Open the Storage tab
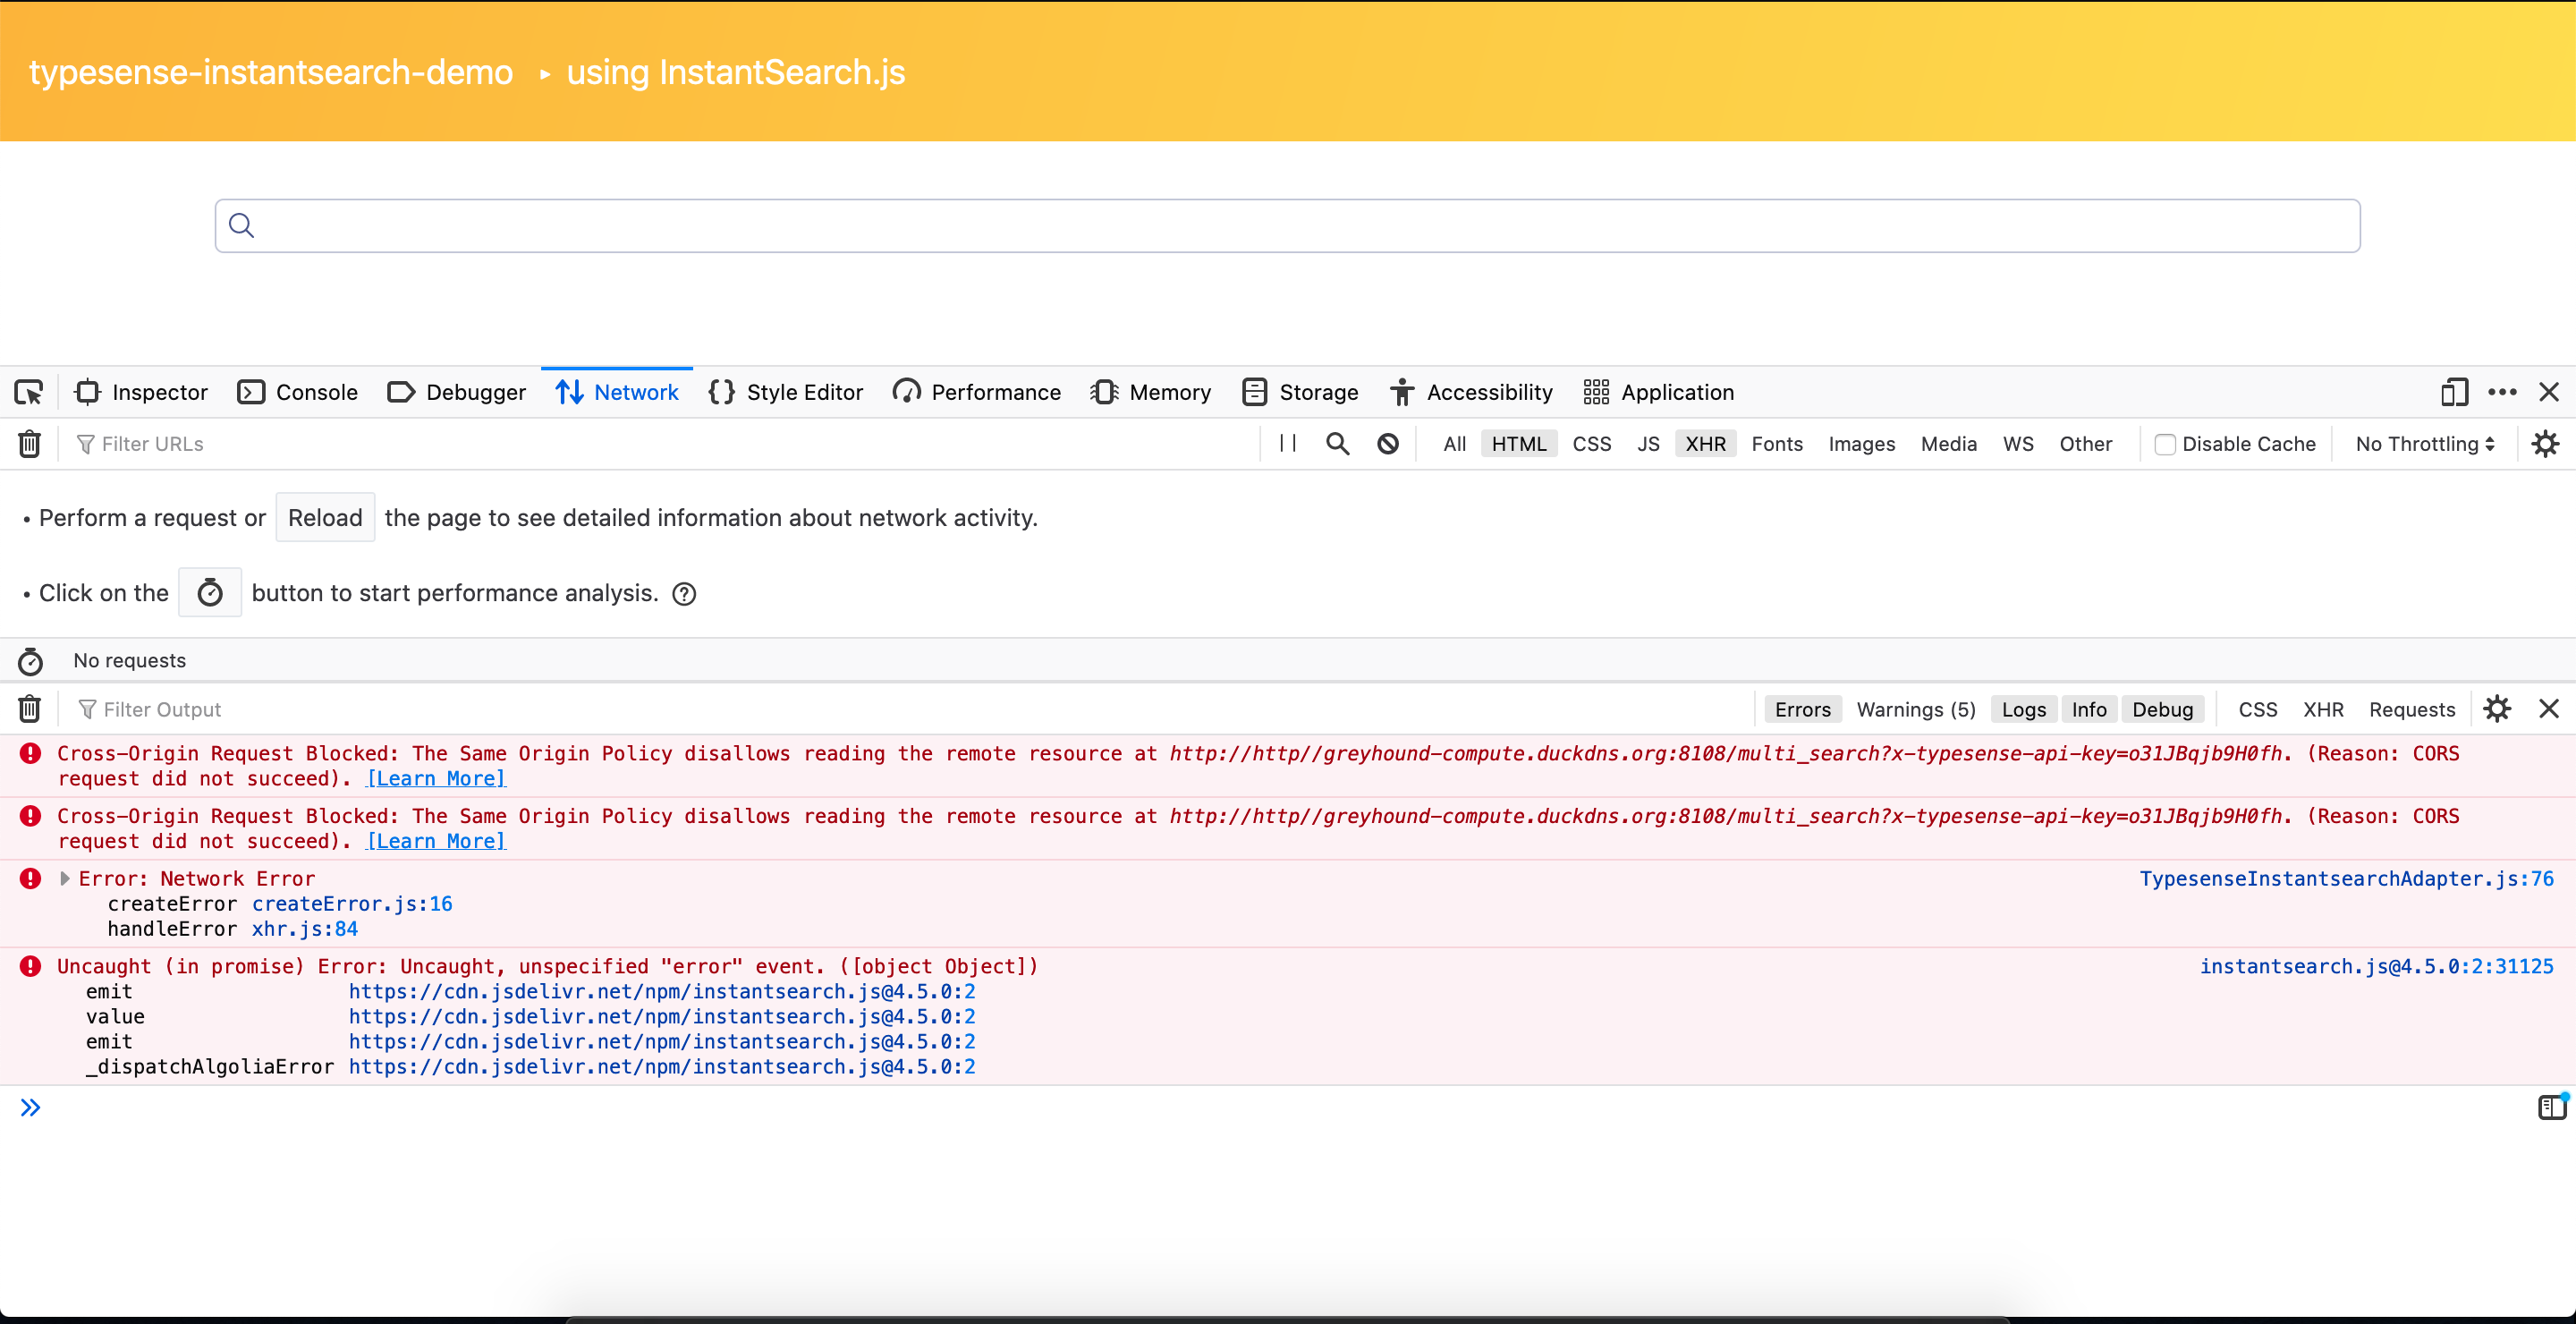Image resolution: width=2576 pixels, height=1324 pixels. [1300, 392]
